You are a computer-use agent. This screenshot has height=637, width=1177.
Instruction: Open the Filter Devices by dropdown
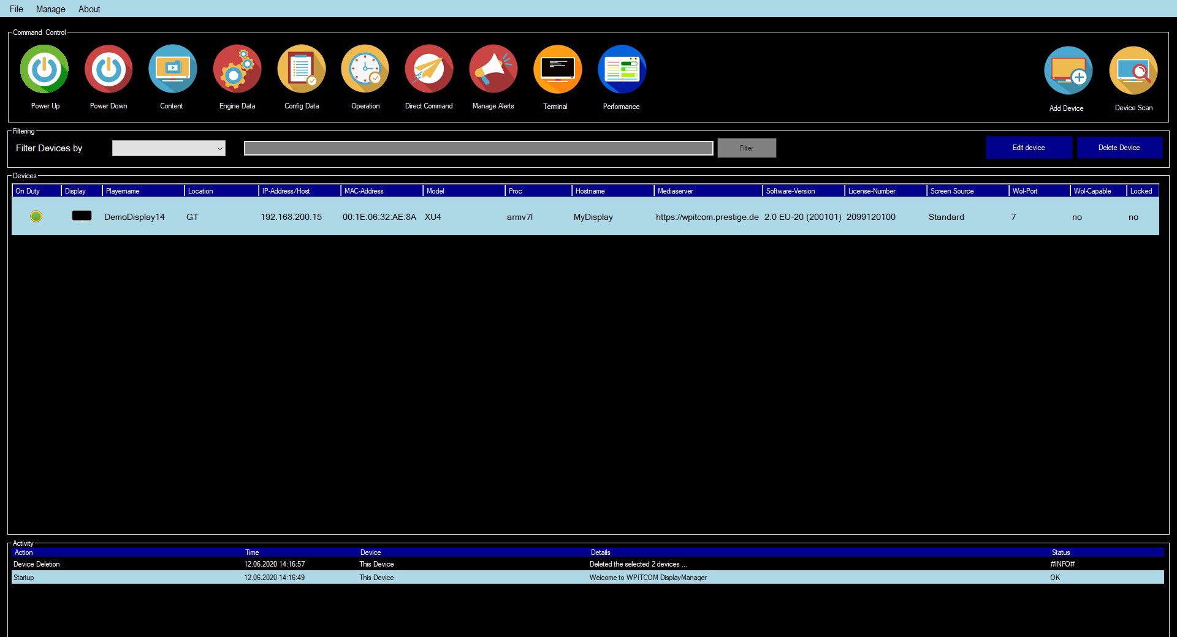pyautogui.click(x=169, y=148)
